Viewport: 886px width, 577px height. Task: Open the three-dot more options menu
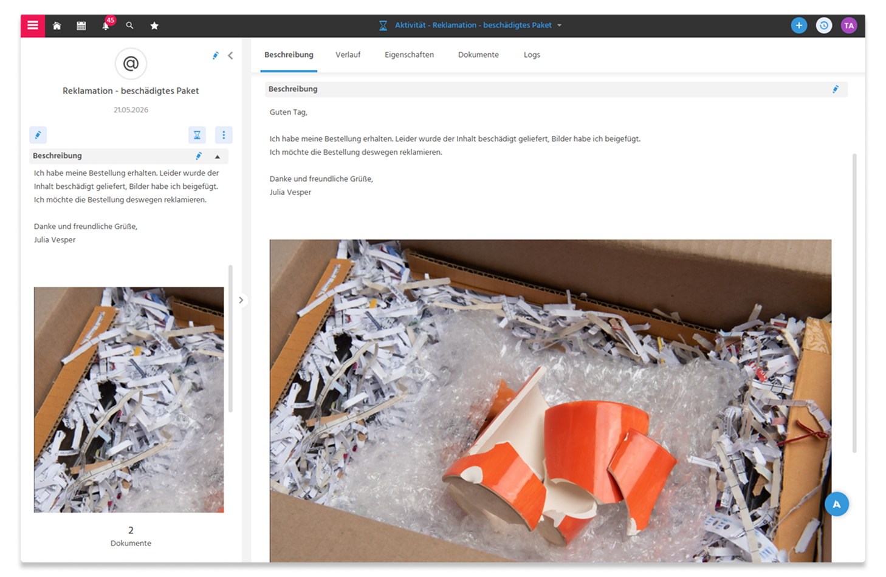(x=224, y=135)
